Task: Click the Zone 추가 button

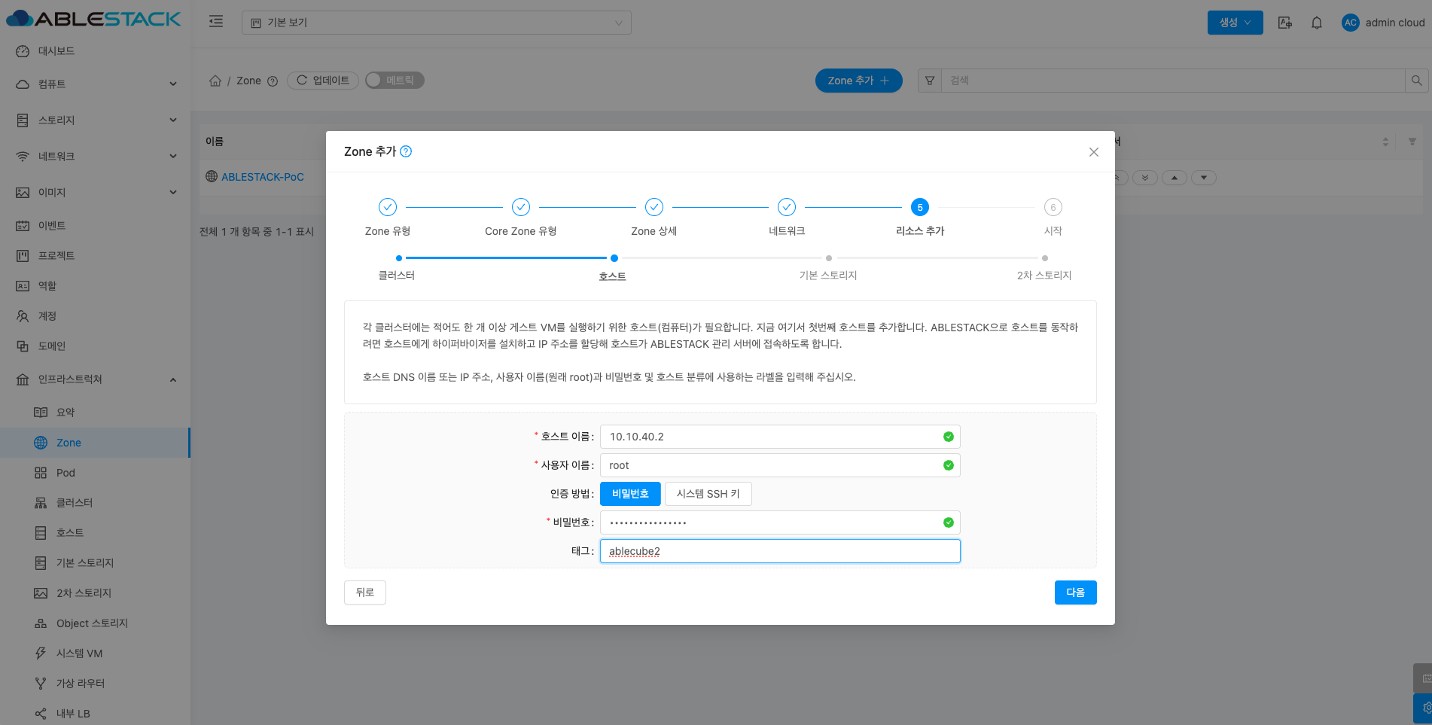Action: [858, 81]
